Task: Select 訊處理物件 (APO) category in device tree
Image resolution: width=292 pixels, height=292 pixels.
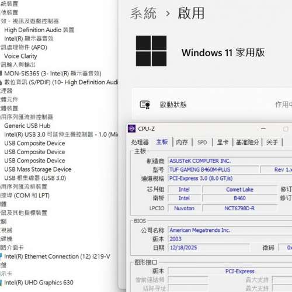Action: tap(23, 47)
